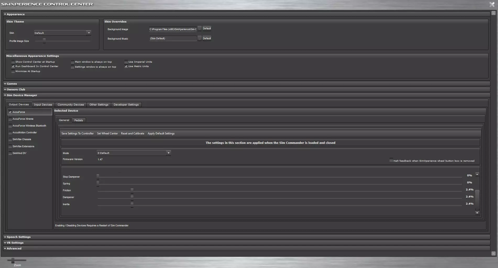Viewport: 498px width, 268px height.
Task: Close the SimXperience Control Center window
Action: pyautogui.click(x=492, y=4)
